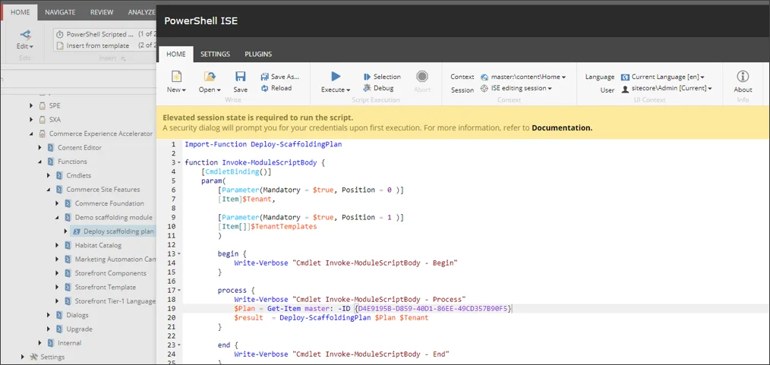Click the Save floppy disk icon
This screenshot has width=770, height=365.
click(x=240, y=77)
